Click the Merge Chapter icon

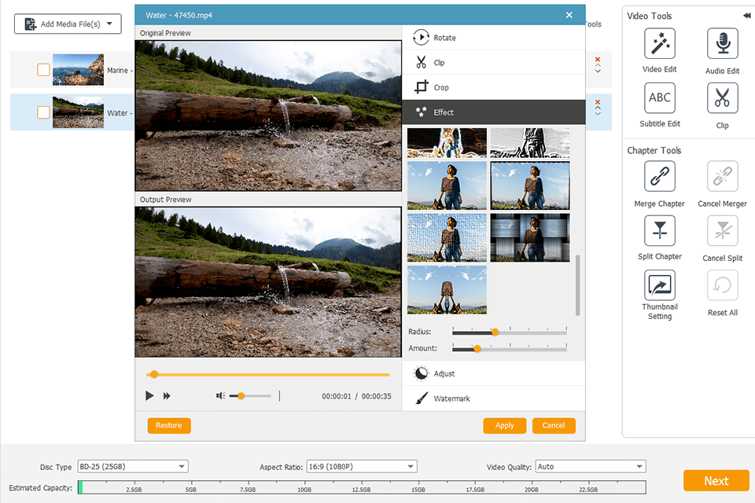point(659,176)
